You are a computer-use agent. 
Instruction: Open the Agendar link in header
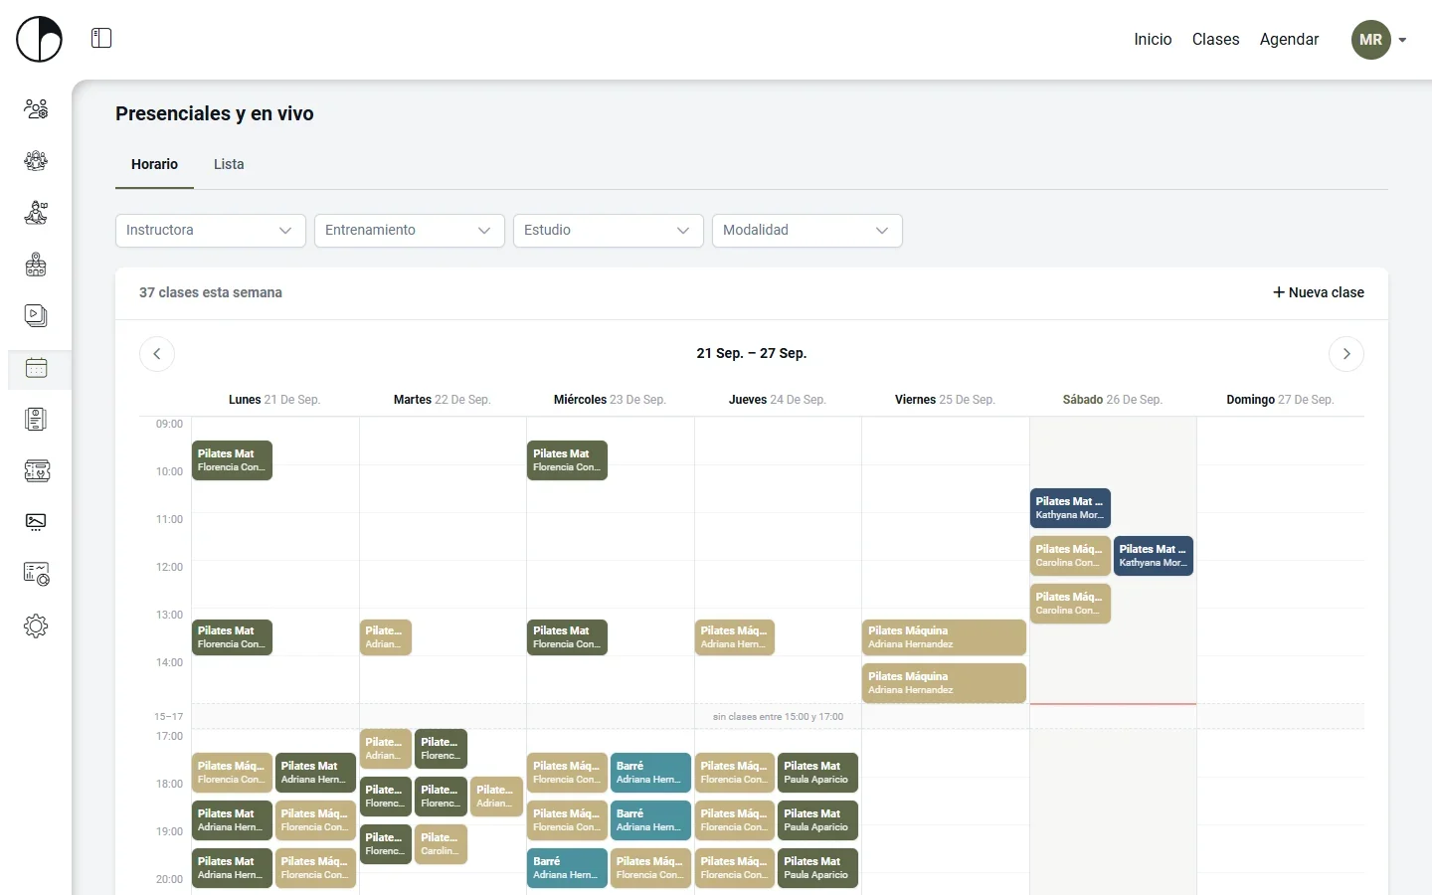[x=1289, y=40]
